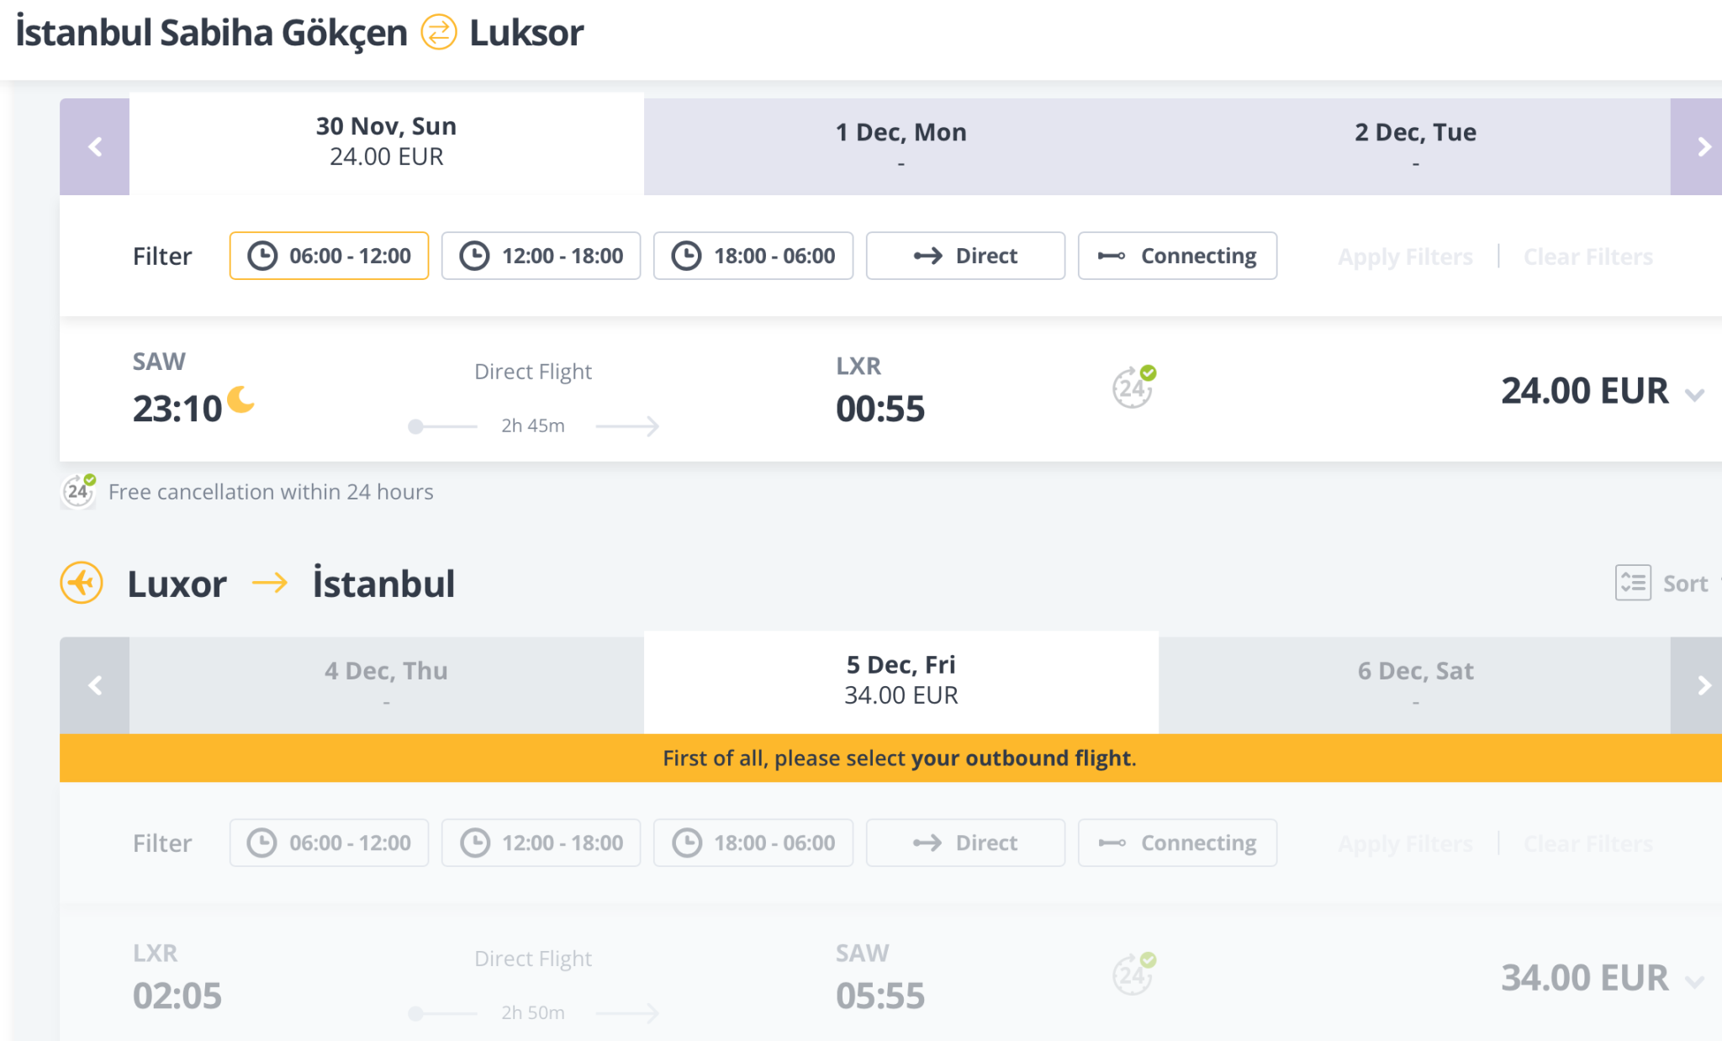This screenshot has height=1041, width=1722.
Task: Expand the 24.00 EUR fare details chevron
Action: [x=1695, y=394]
